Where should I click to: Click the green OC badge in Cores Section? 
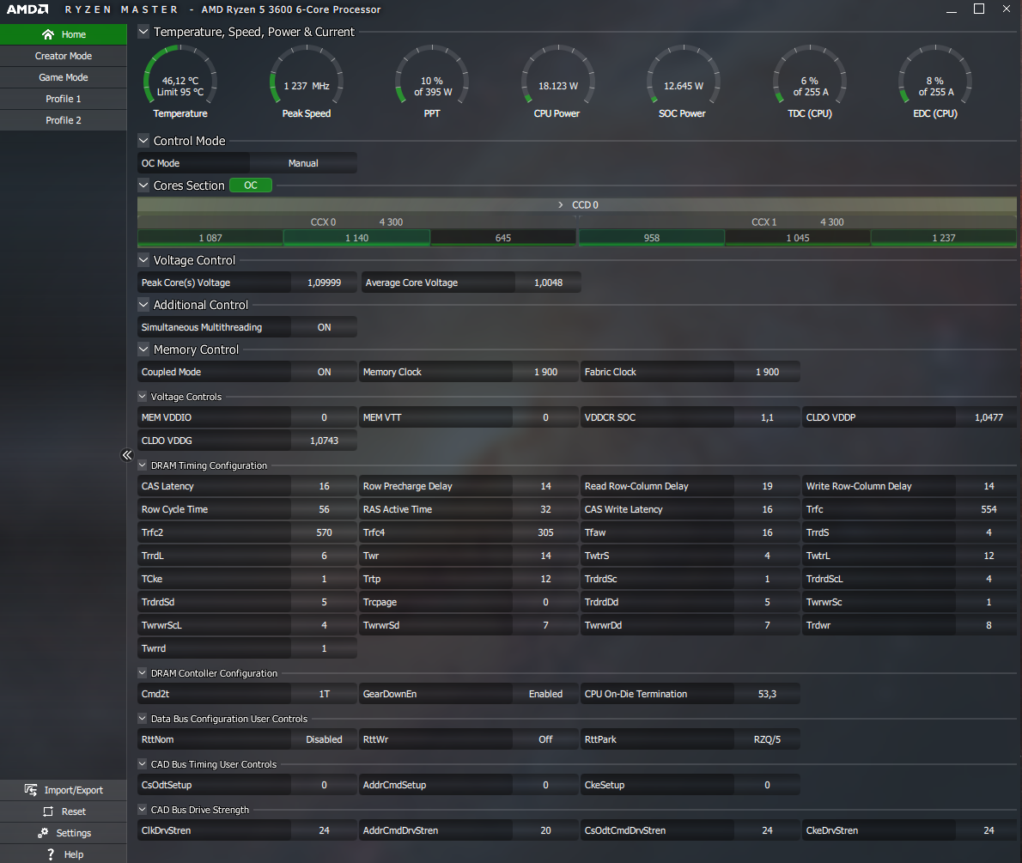pos(251,185)
